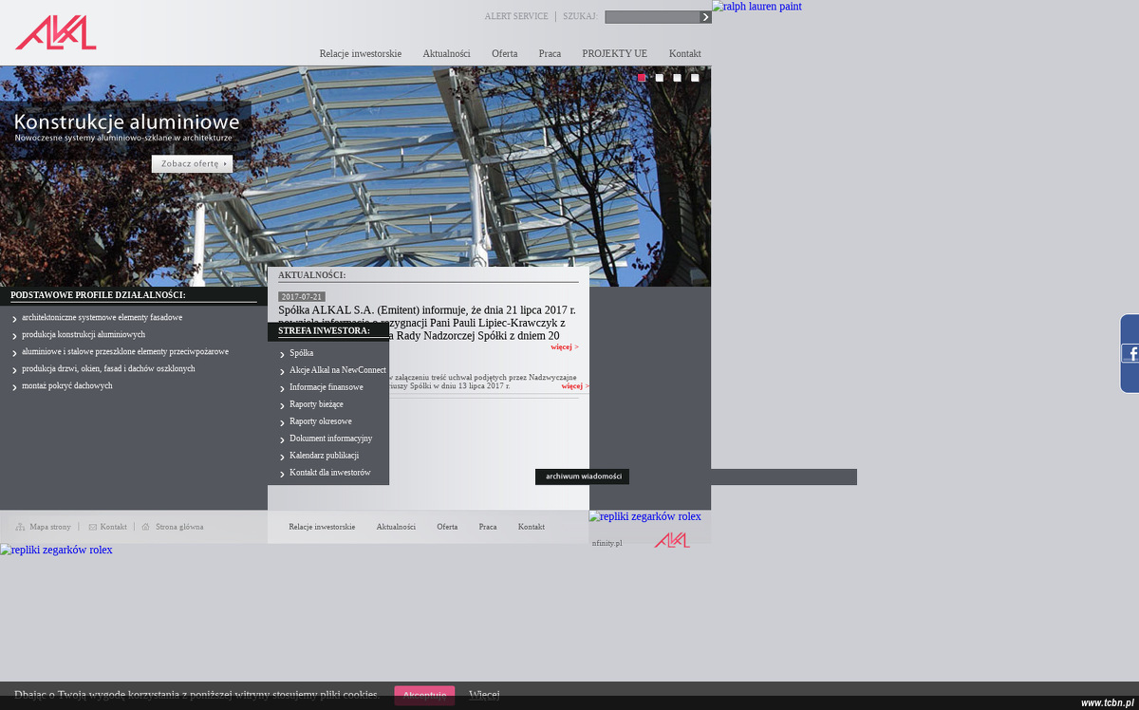1139x710 pixels.
Task: Open the footer Kontakt link with envelope
Action: click(x=114, y=527)
